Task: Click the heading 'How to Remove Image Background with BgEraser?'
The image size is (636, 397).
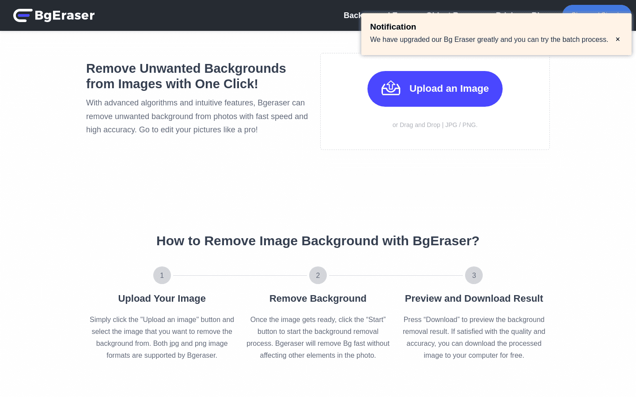Action: coord(318,241)
